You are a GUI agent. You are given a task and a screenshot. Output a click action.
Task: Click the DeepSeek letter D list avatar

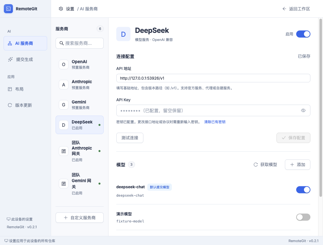coord(64,125)
